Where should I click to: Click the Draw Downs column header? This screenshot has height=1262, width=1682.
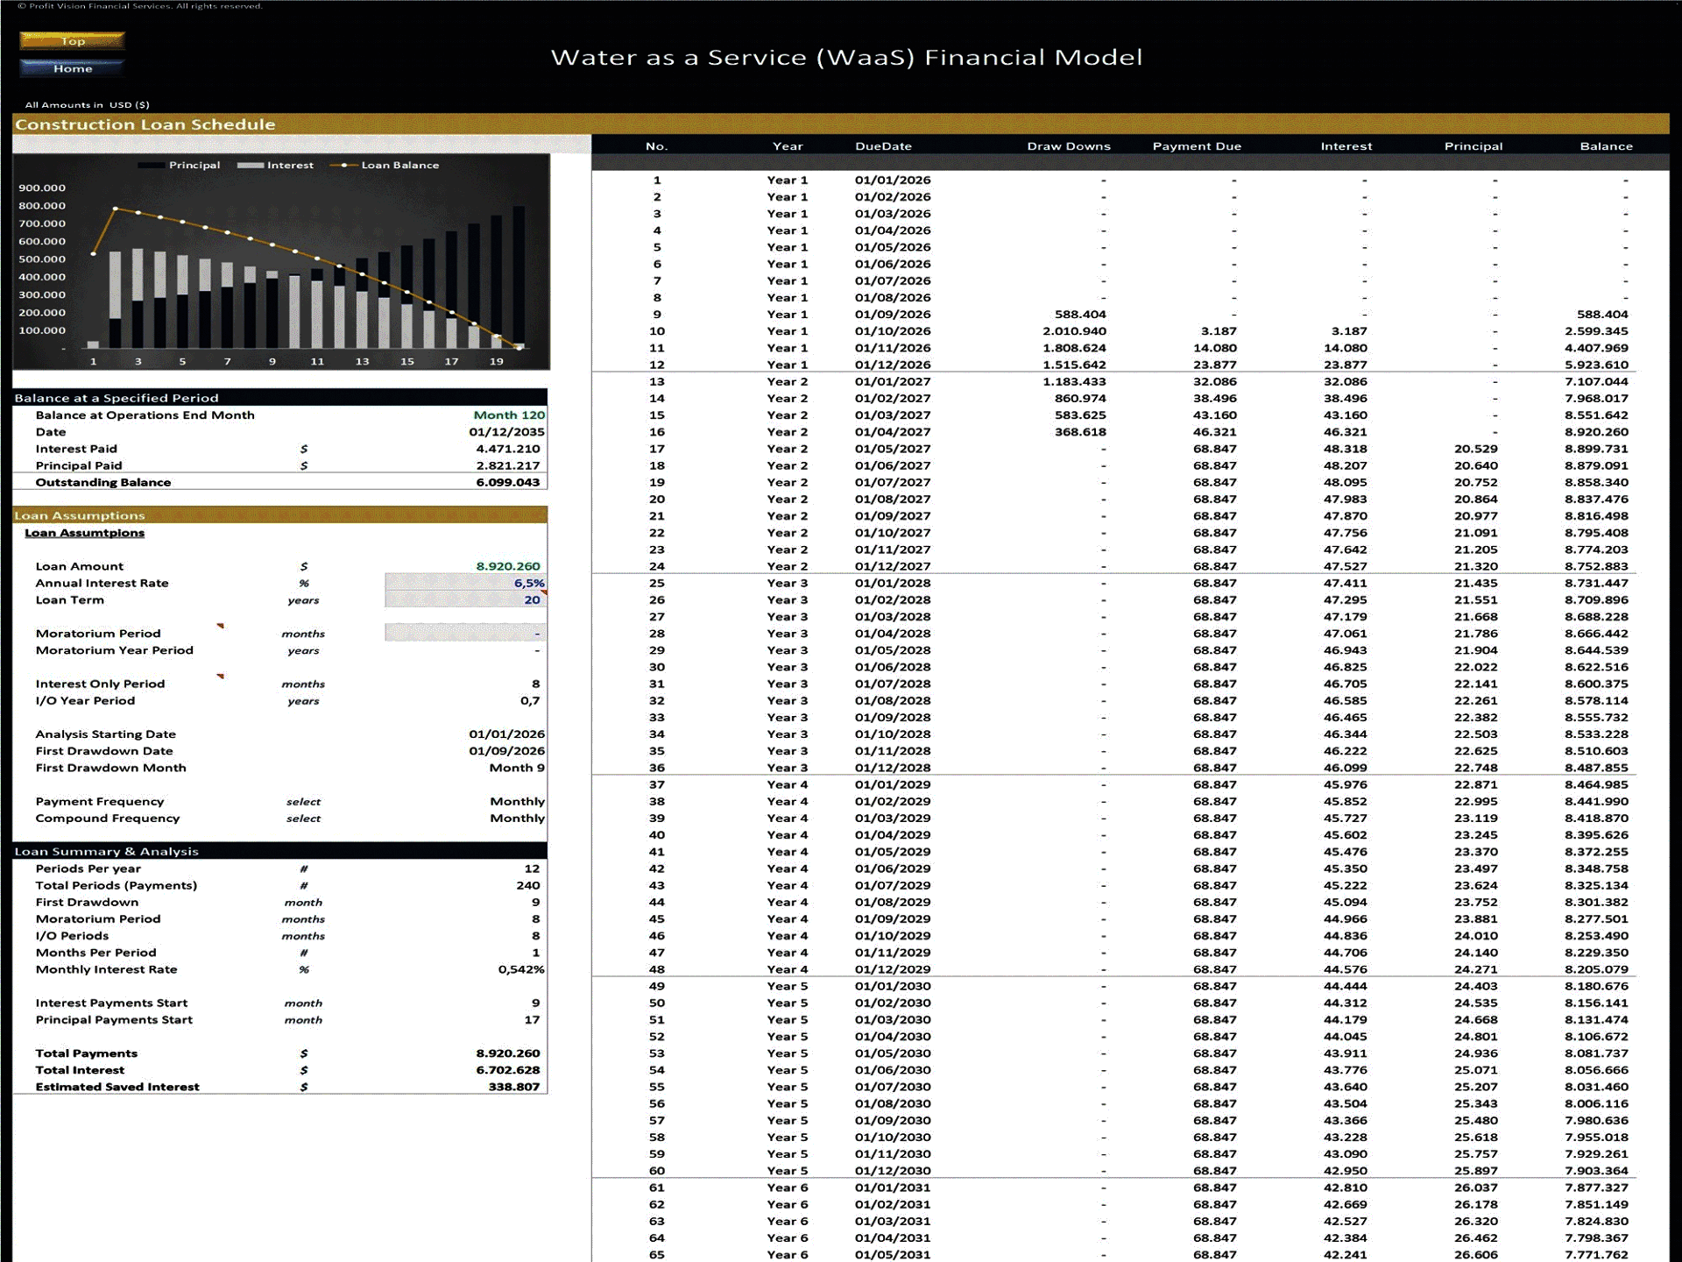(x=1069, y=146)
